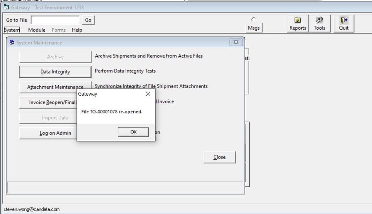Open the Forms menu
372x214 pixels.
59,30
